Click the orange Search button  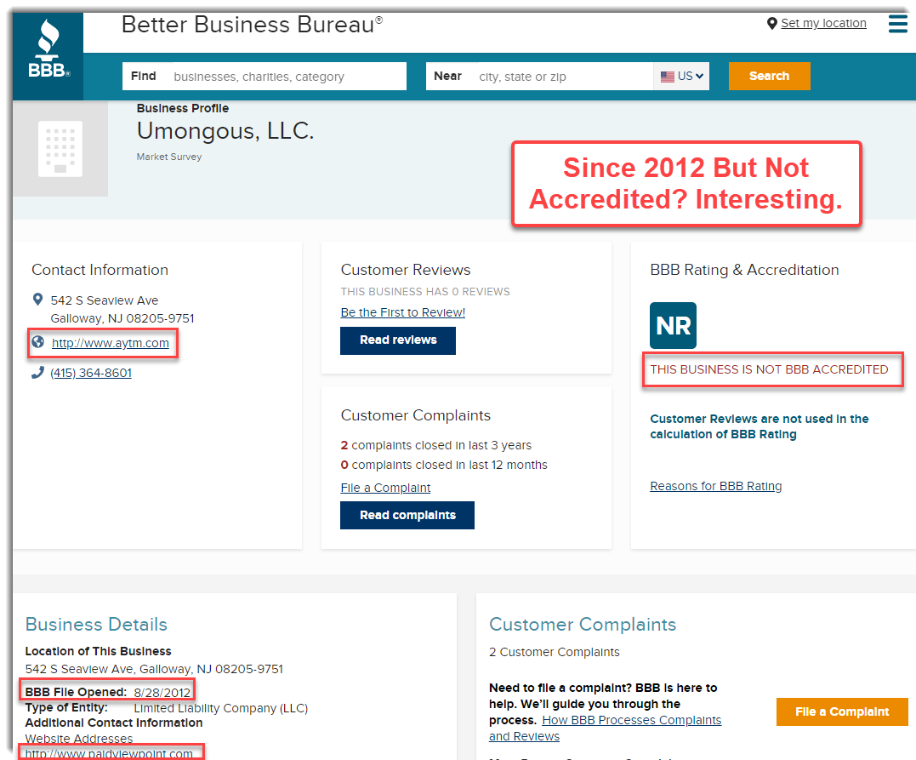point(769,76)
